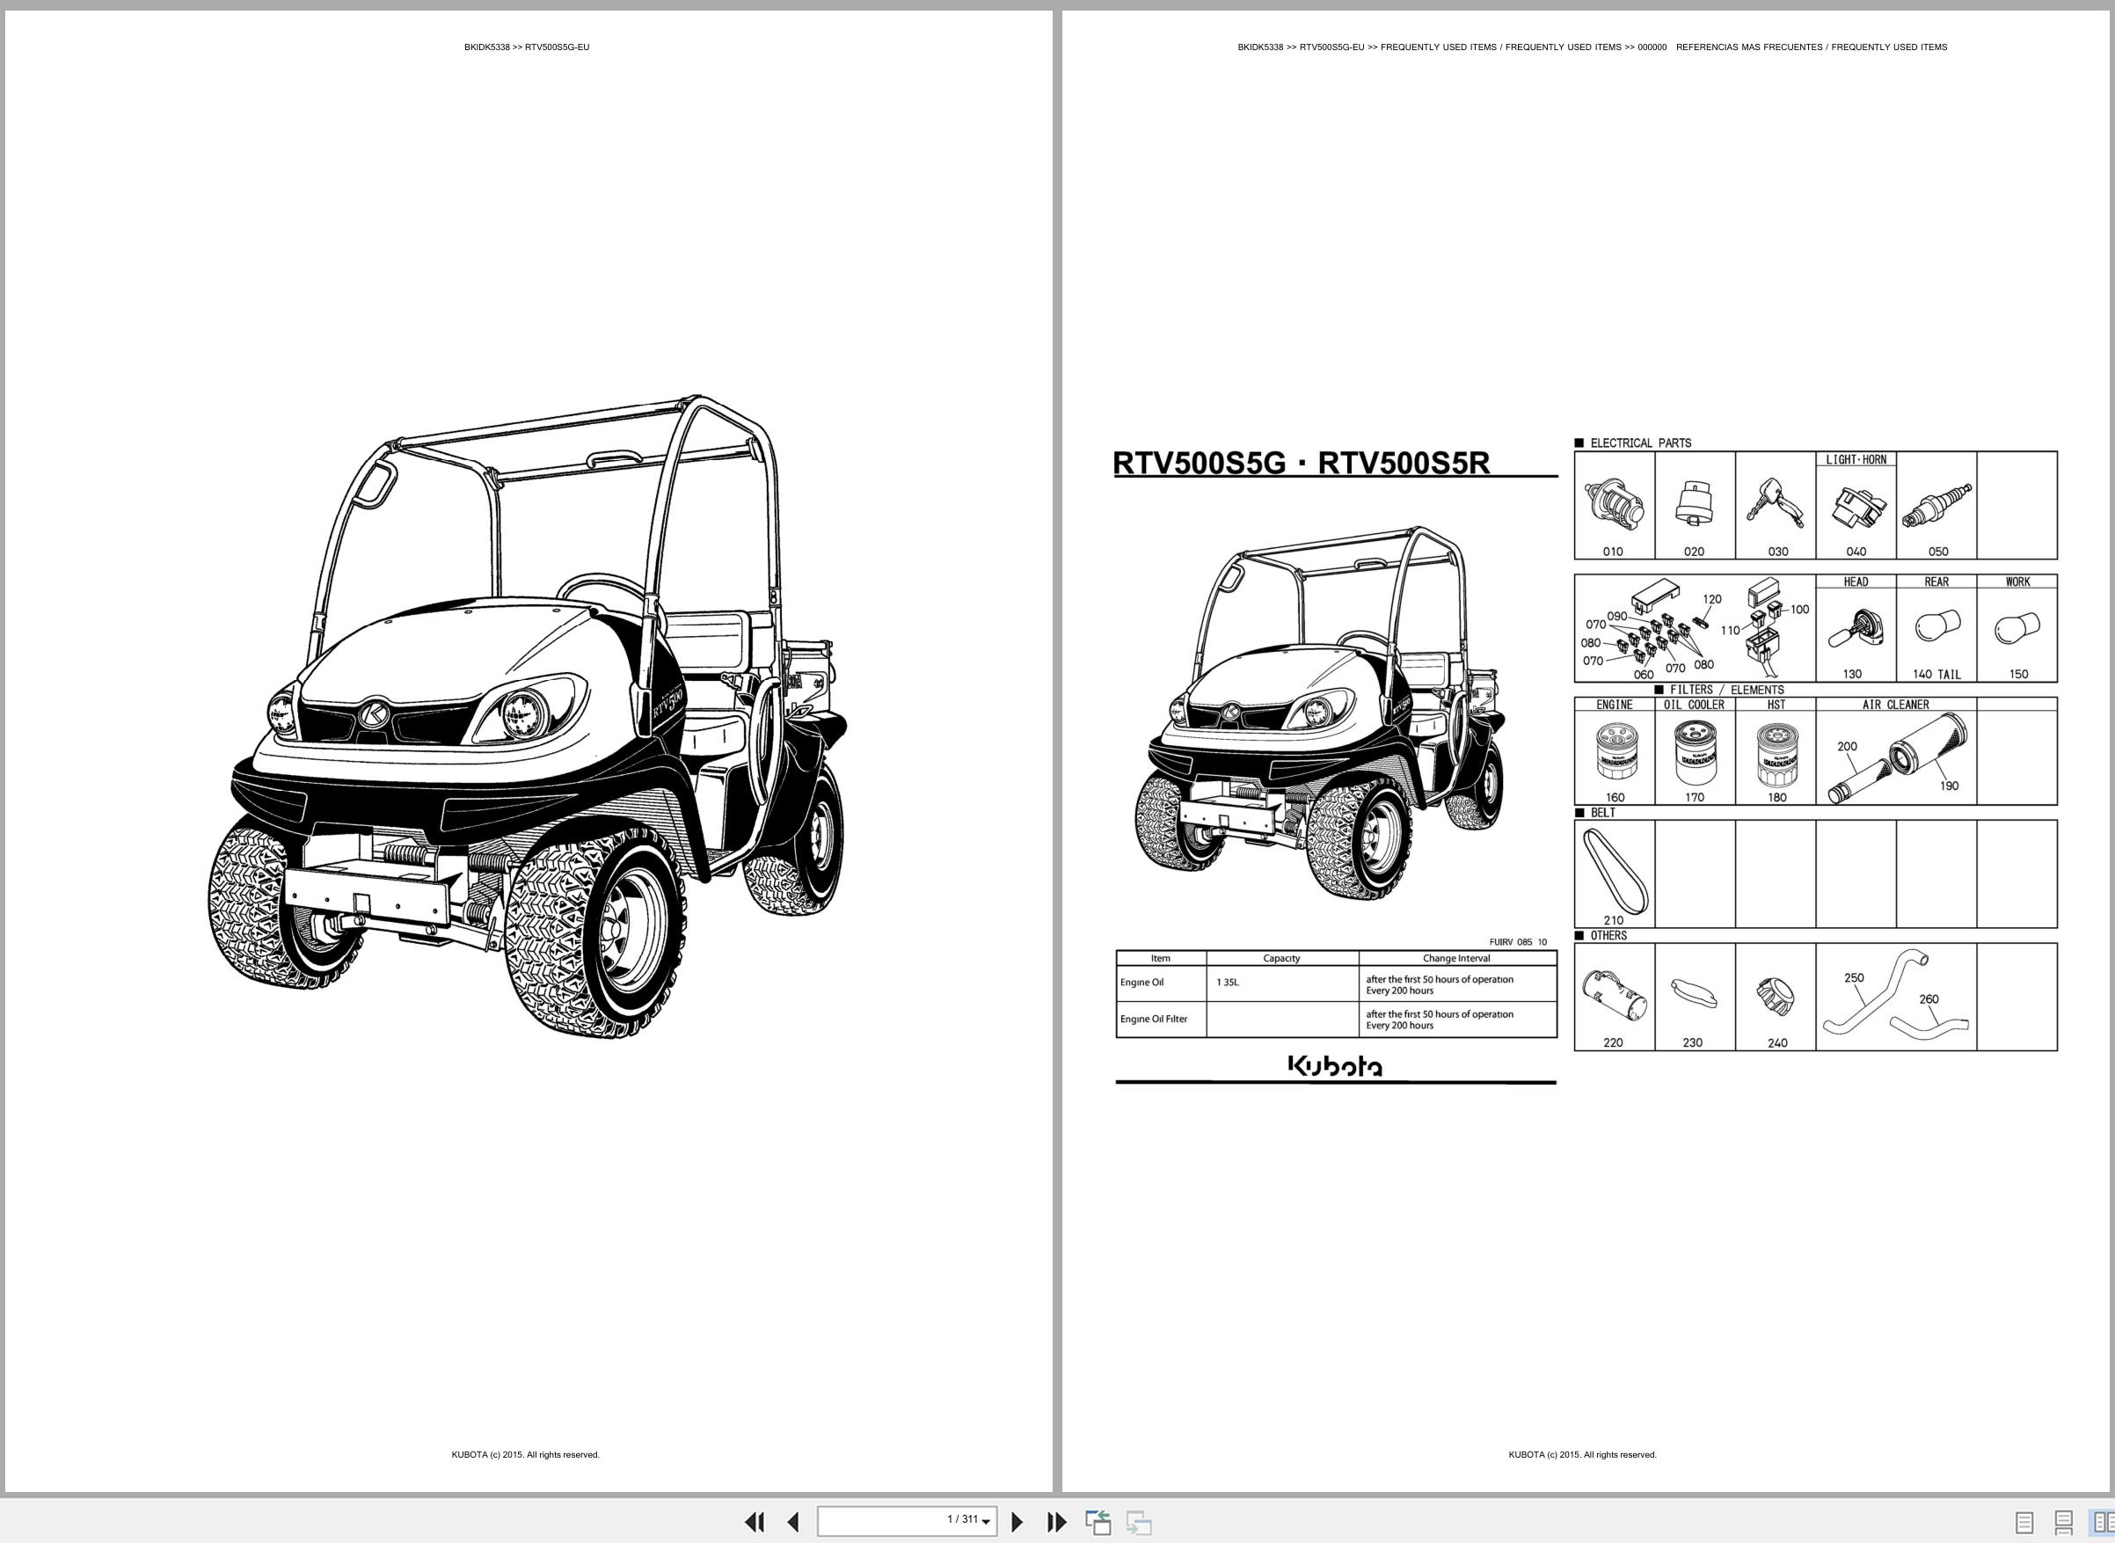
Task: Click the WORK bulb column label
Action: click(2018, 581)
